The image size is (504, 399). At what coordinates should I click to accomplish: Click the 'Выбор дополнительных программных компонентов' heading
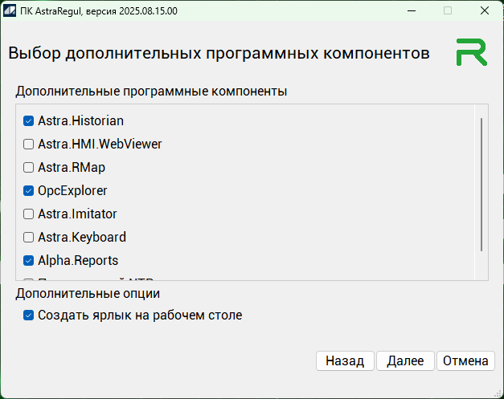(218, 54)
